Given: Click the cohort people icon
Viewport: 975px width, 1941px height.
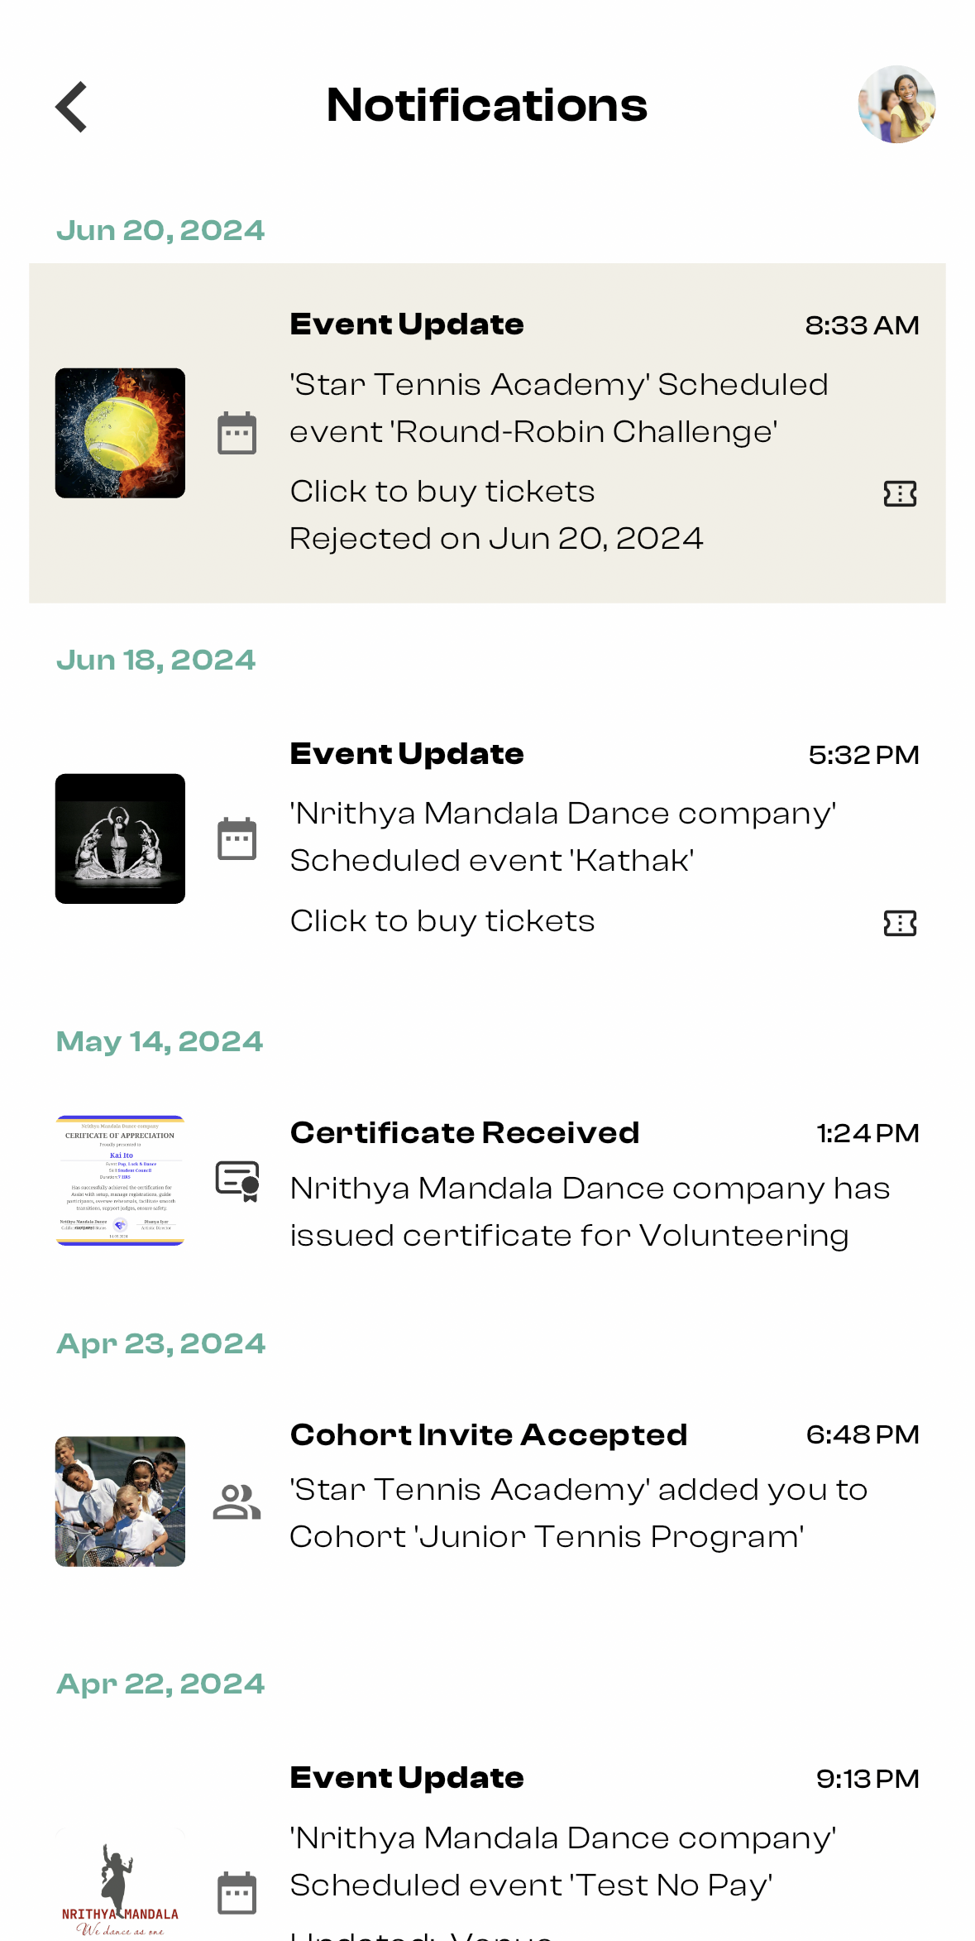Looking at the screenshot, I should pyautogui.click(x=237, y=1501).
